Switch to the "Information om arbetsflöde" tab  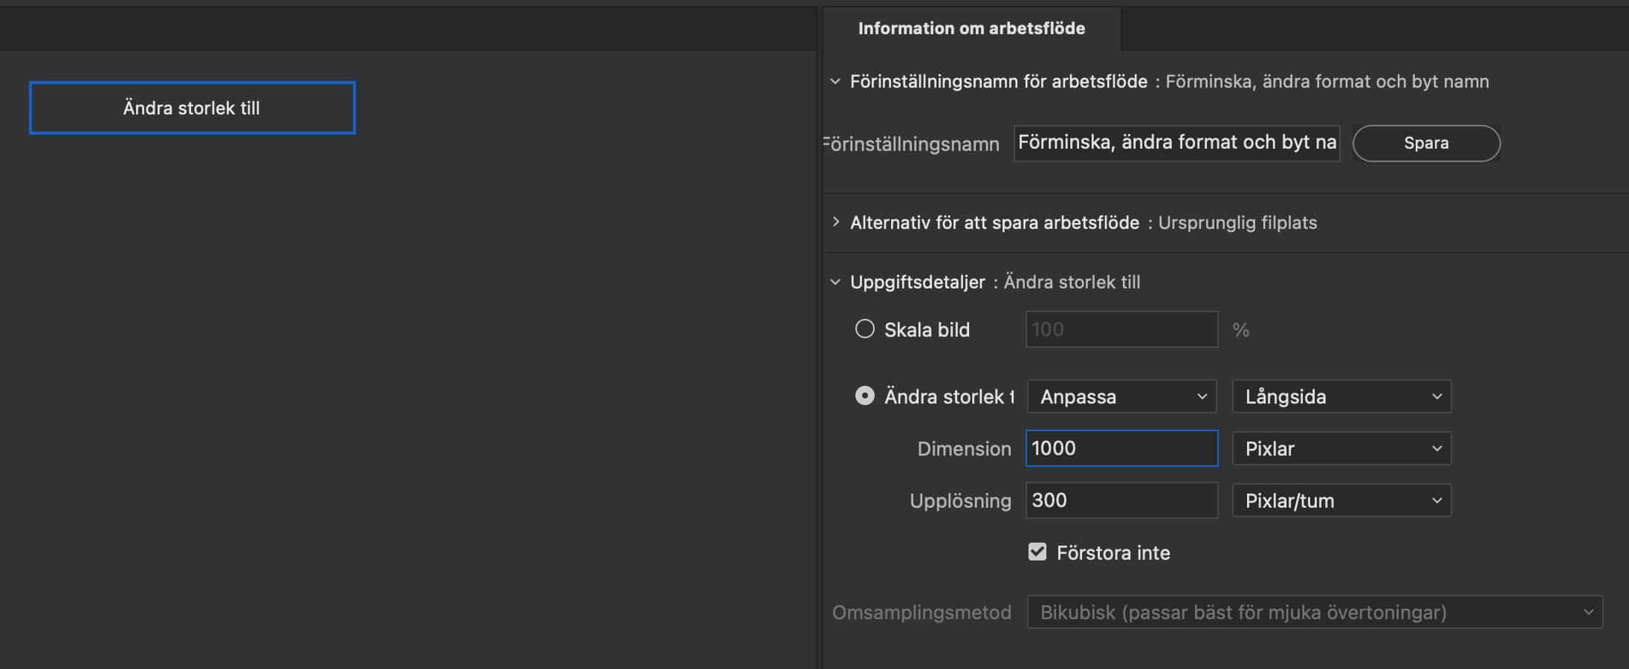click(x=971, y=28)
